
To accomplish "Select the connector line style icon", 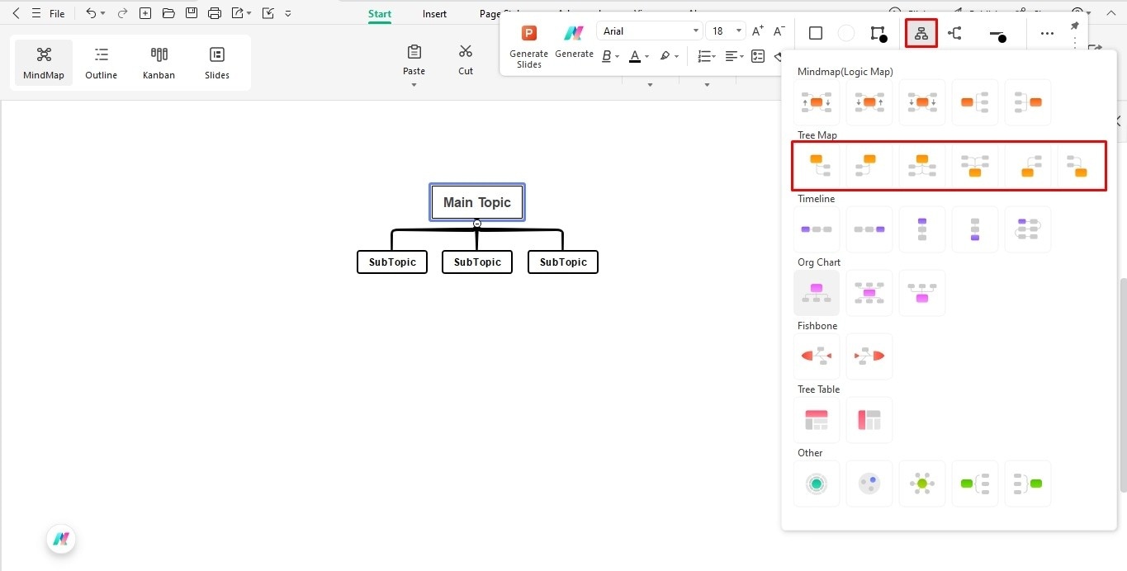I will tap(955, 33).
